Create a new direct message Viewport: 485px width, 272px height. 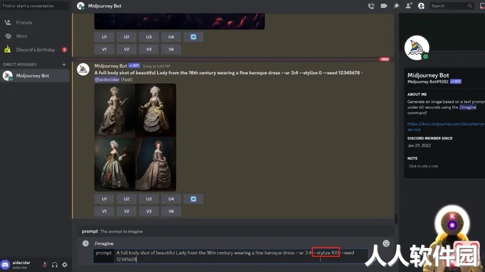coord(64,64)
